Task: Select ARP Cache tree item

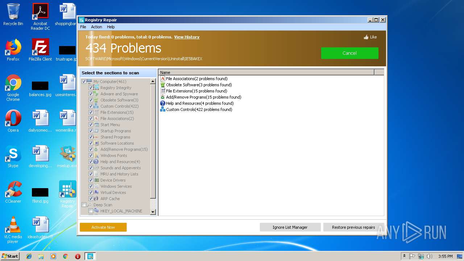Action: [x=110, y=199]
